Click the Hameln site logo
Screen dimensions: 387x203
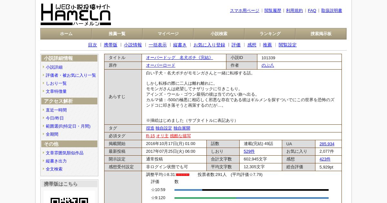coord(76,15)
